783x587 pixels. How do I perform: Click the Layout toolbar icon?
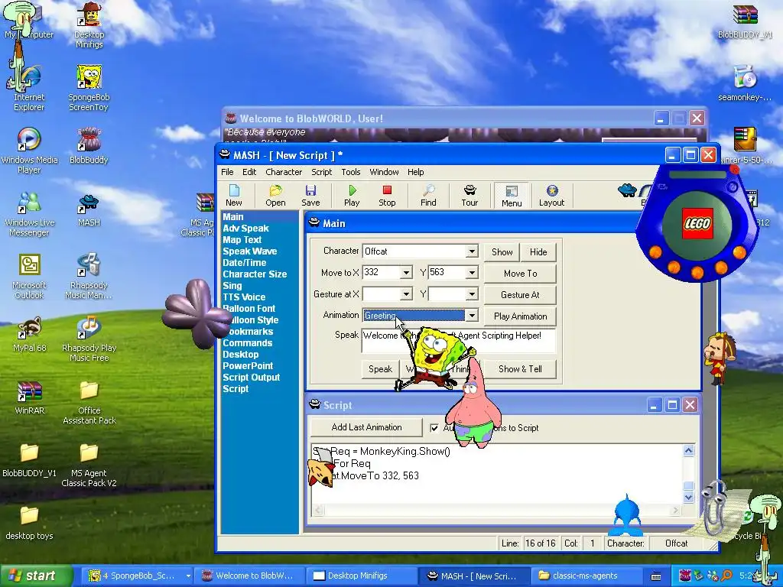(x=552, y=195)
